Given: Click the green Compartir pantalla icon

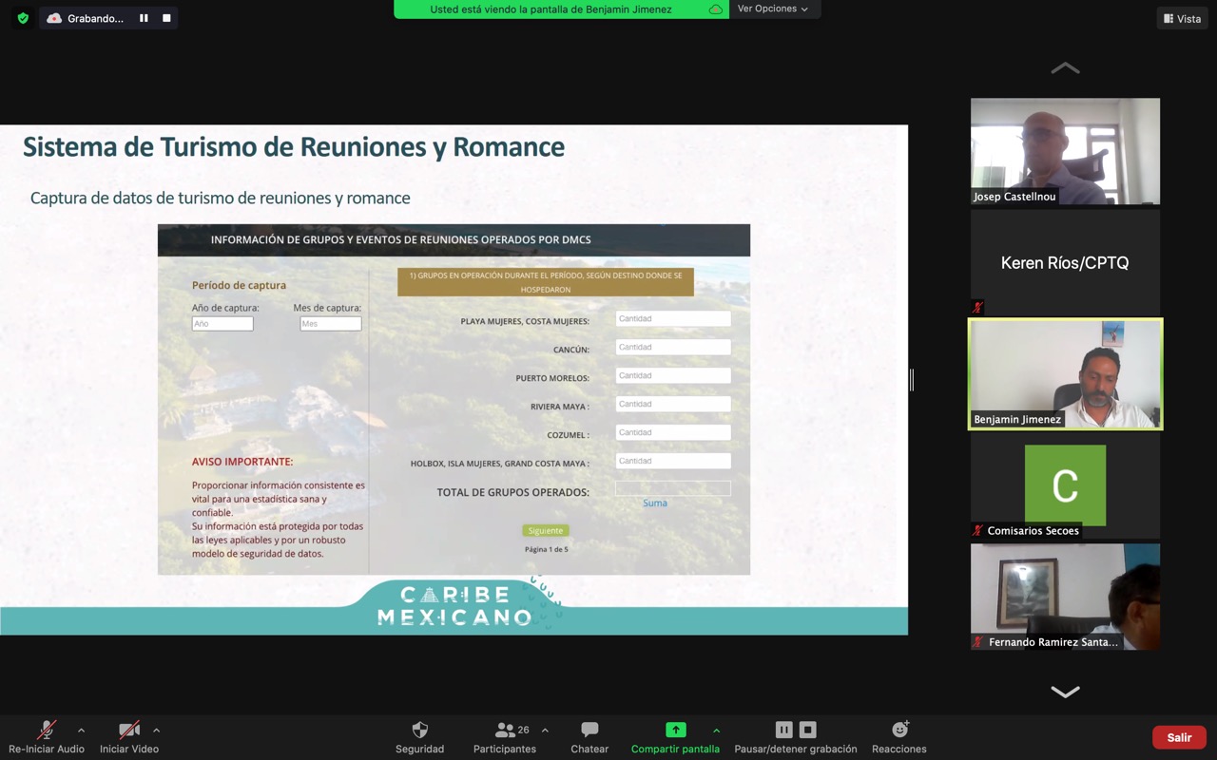Looking at the screenshot, I should tap(675, 731).
